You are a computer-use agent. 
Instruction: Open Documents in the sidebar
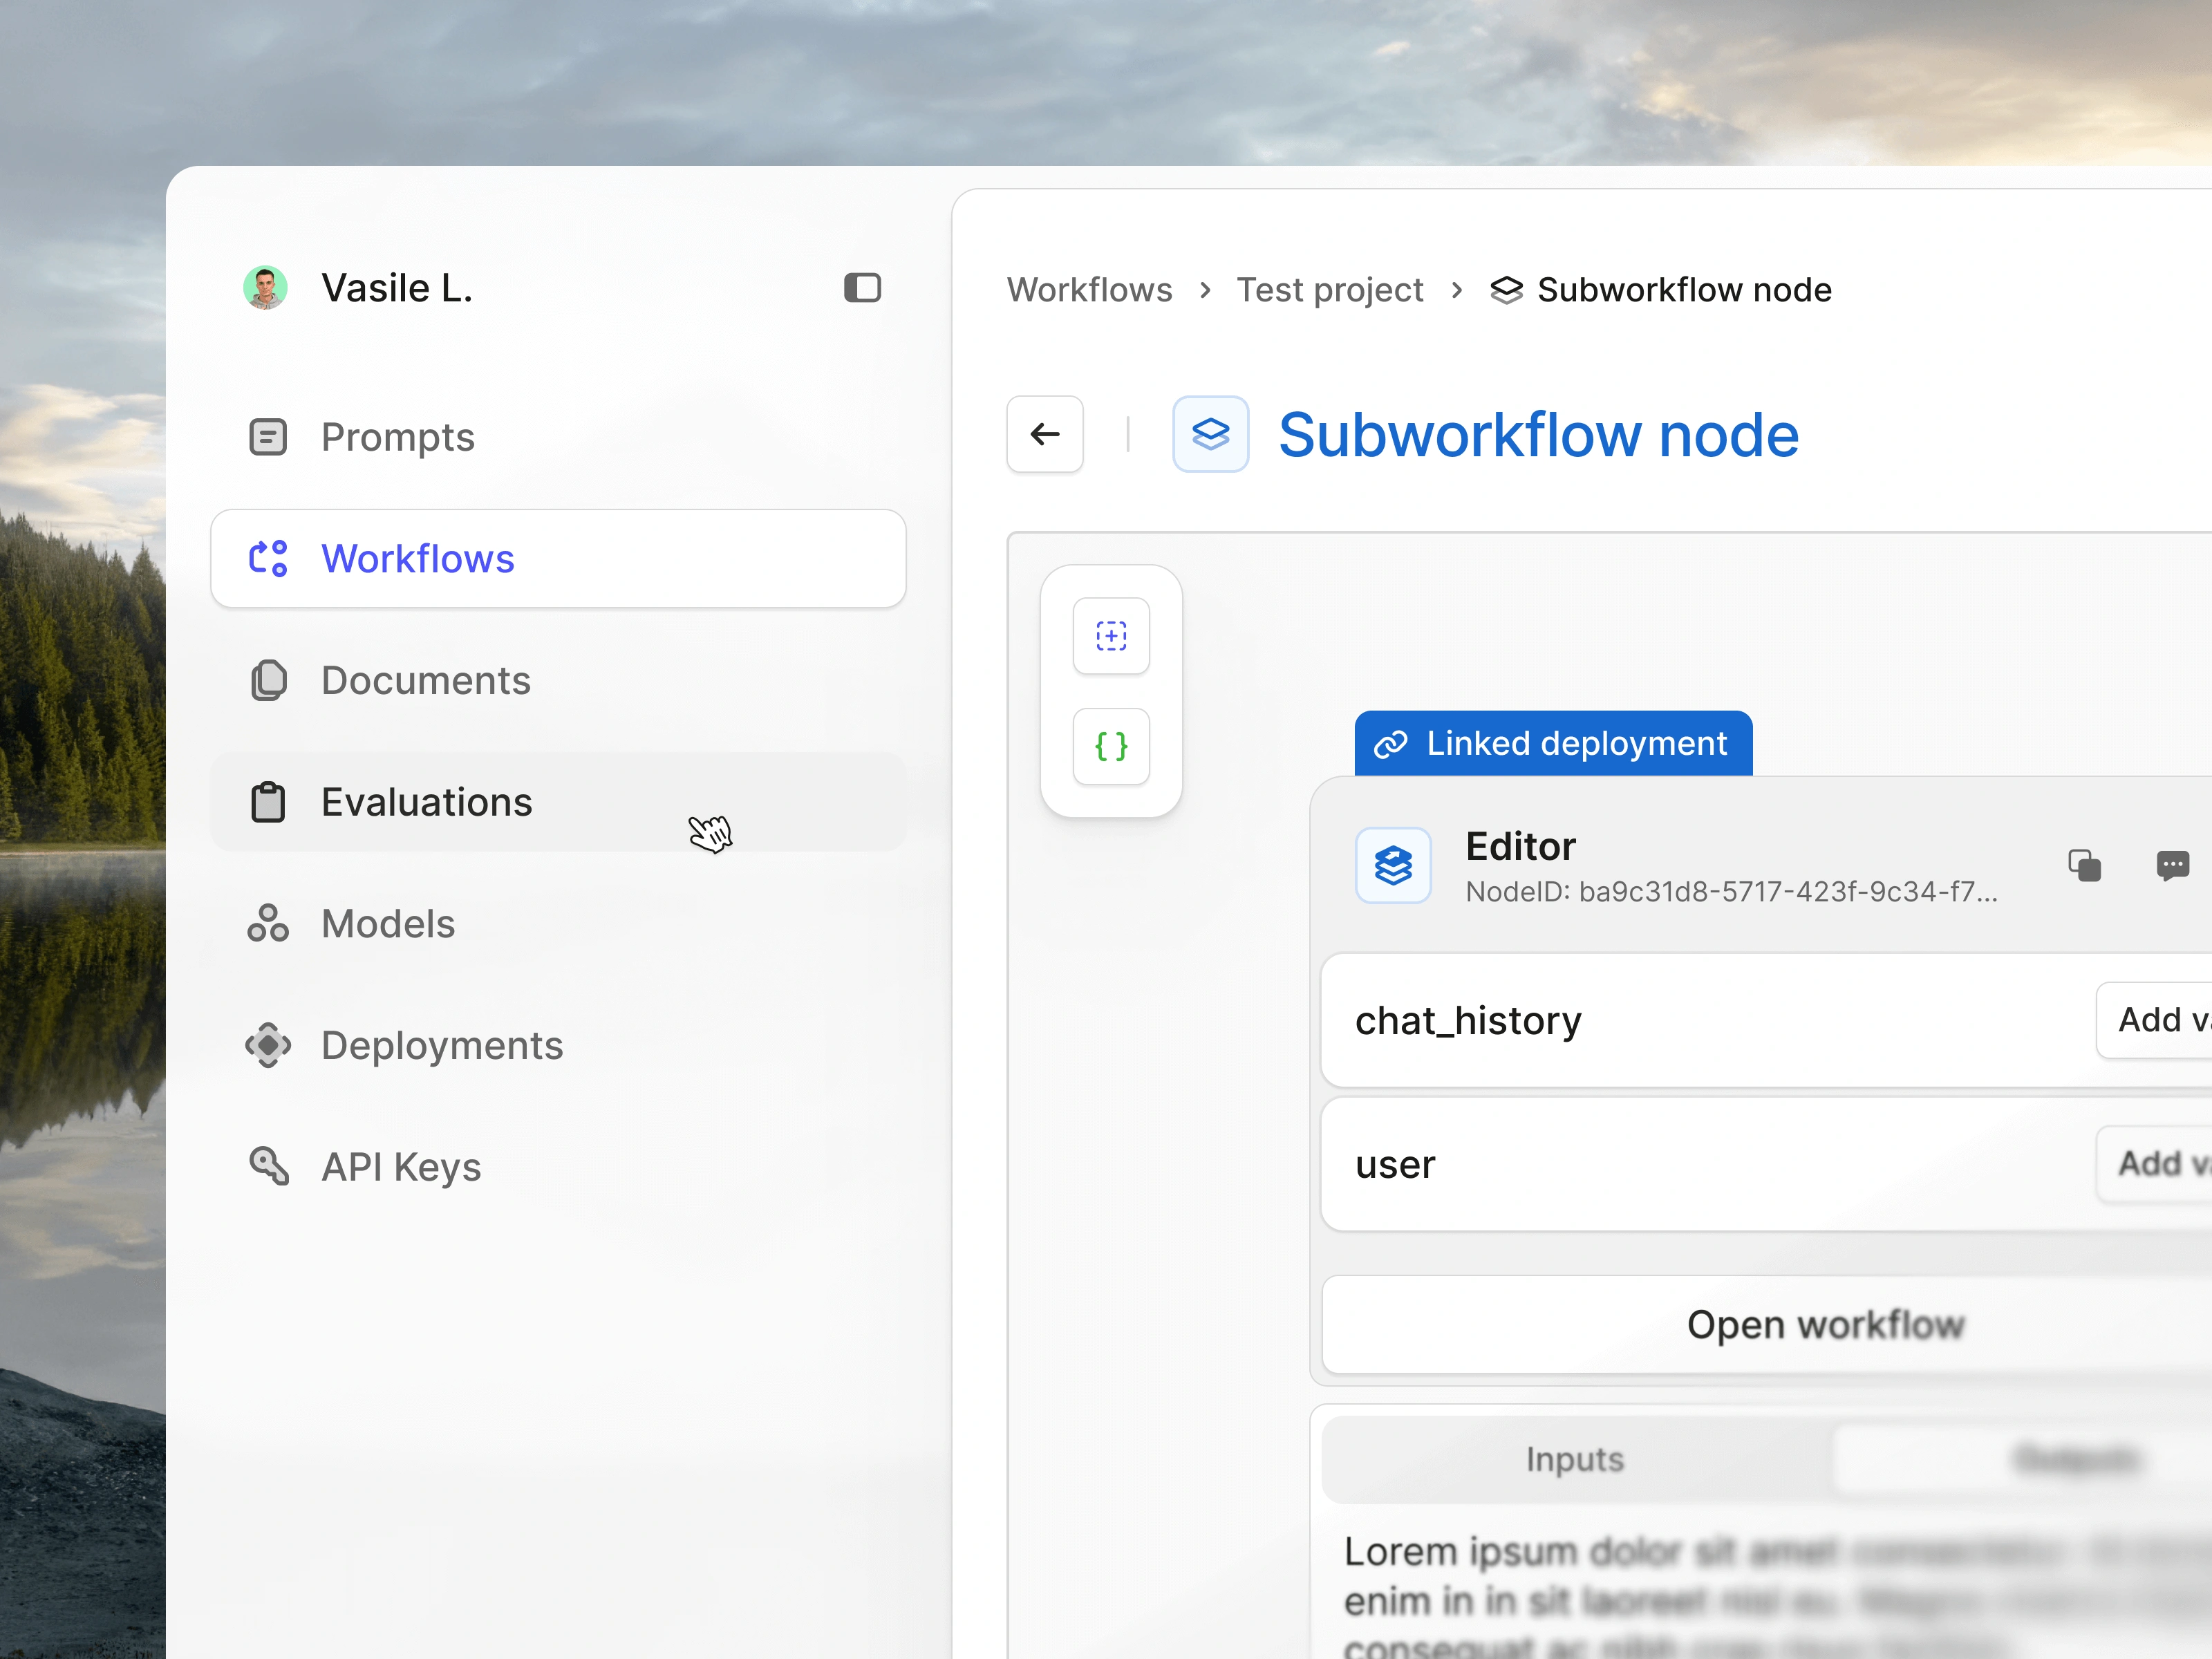[558, 680]
